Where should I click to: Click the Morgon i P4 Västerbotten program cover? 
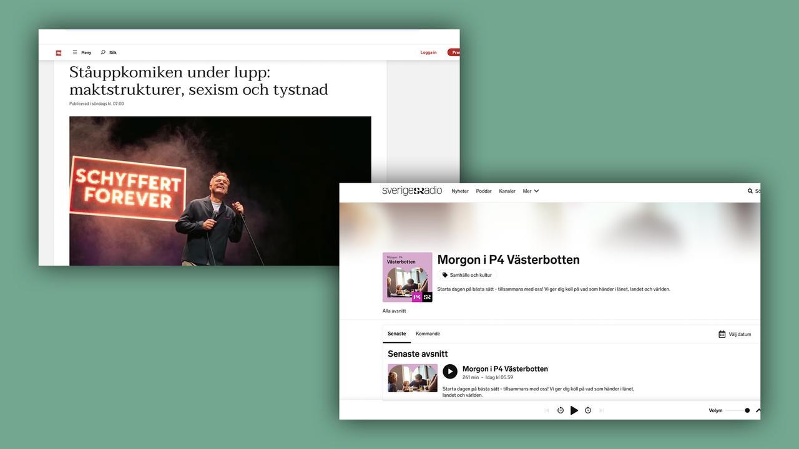(x=408, y=278)
